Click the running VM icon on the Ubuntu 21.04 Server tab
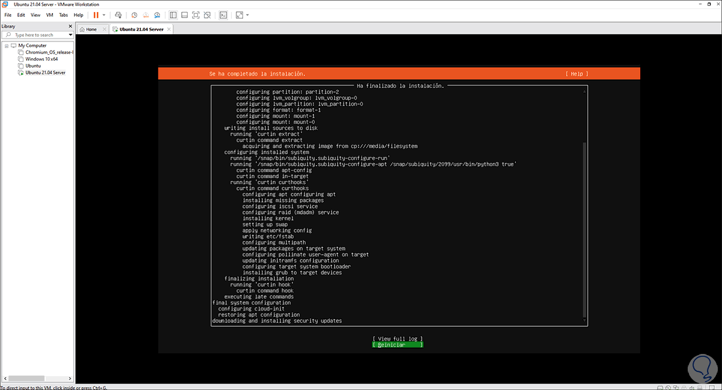The image size is (722, 390). 115,29
